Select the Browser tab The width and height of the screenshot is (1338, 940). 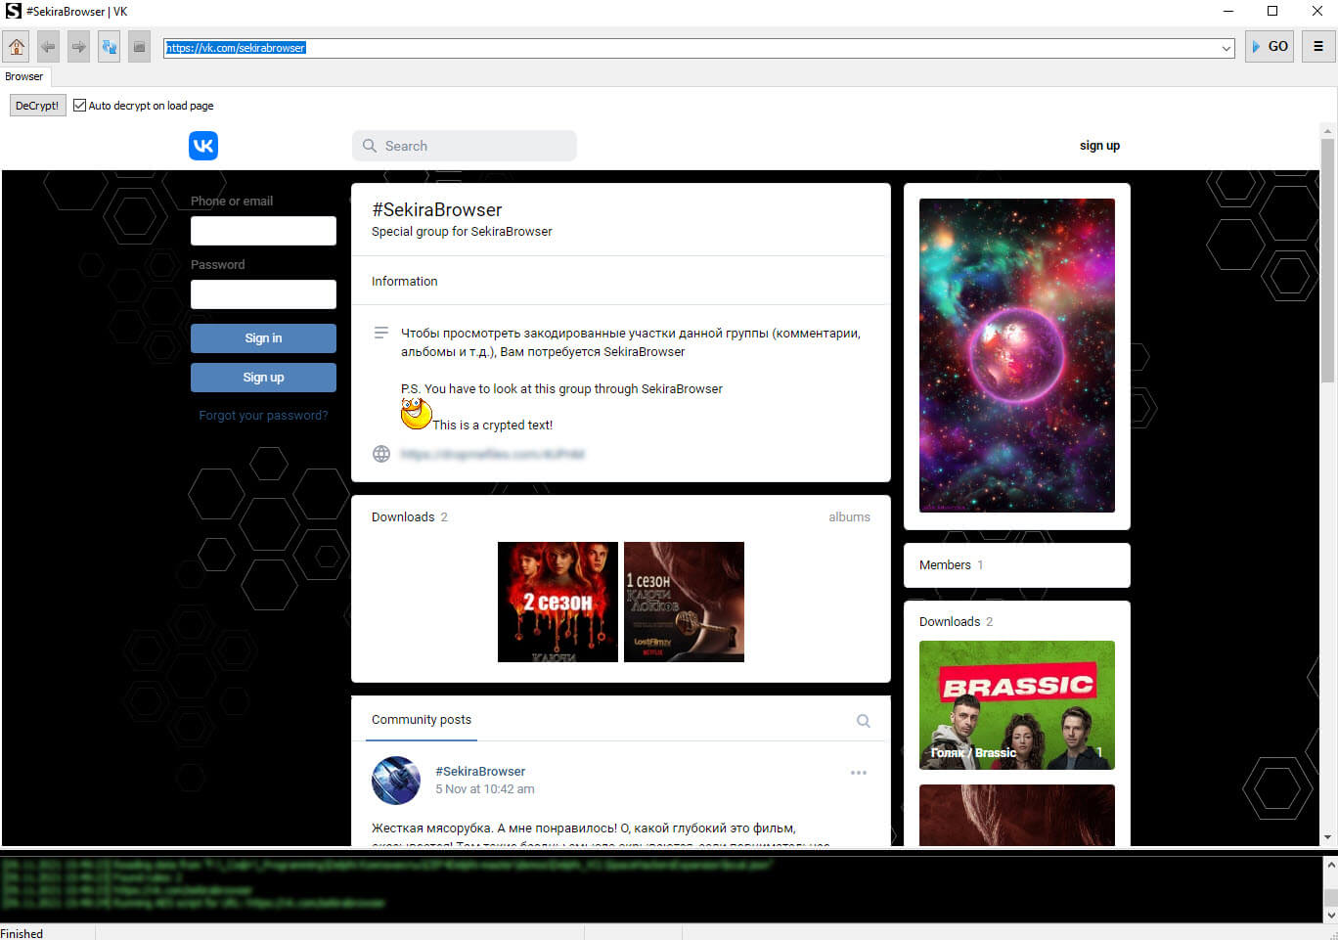pos(24,76)
